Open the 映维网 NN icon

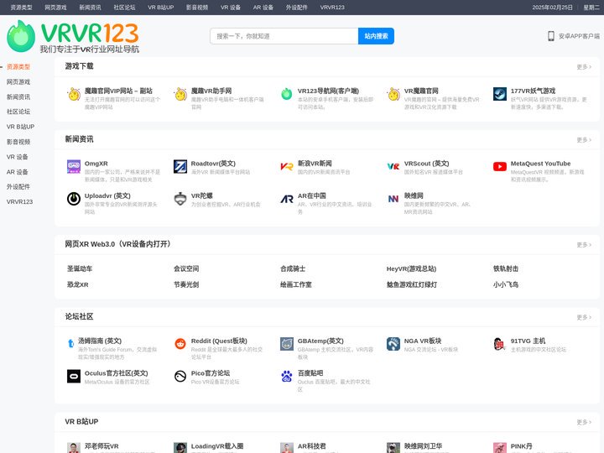point(393,199)
